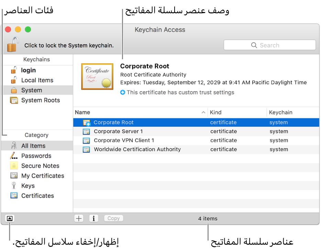Close the Keychain Access window
Image resolution: width=321 pixels, height=249 pixels.
click(x=8, y=30)
